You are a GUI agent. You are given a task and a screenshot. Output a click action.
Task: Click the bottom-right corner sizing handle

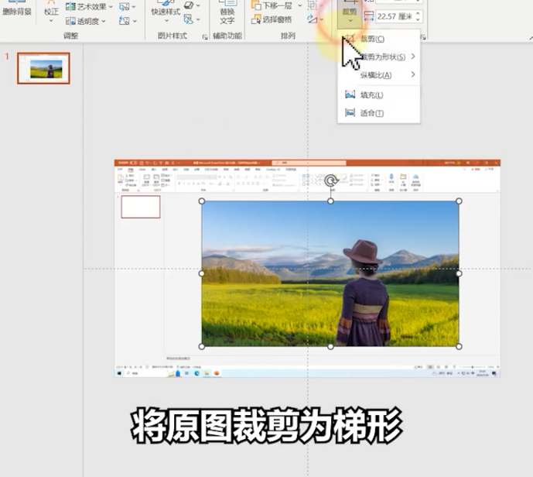(x=459, y=347)
